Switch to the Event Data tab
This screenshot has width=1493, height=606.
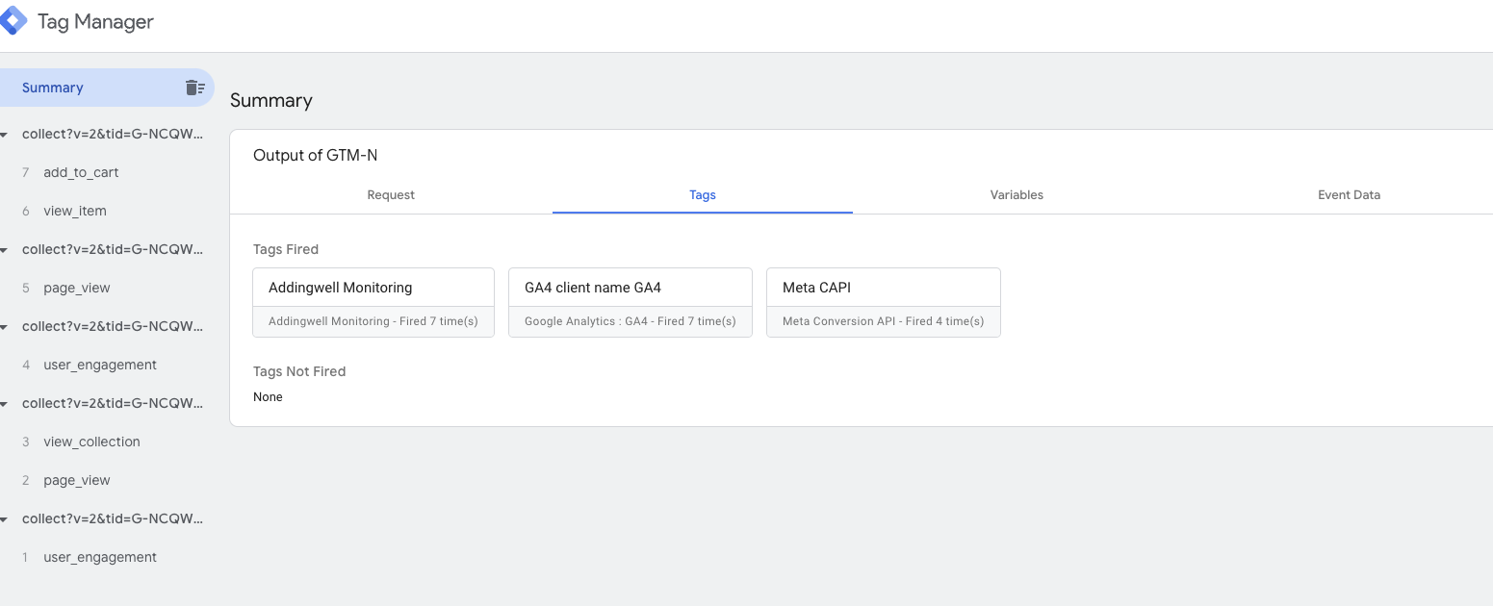click(1349, 194)
